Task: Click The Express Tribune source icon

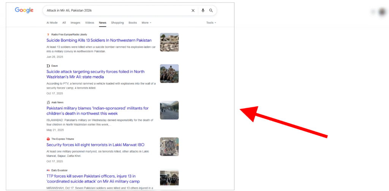Action: point(48,139)
